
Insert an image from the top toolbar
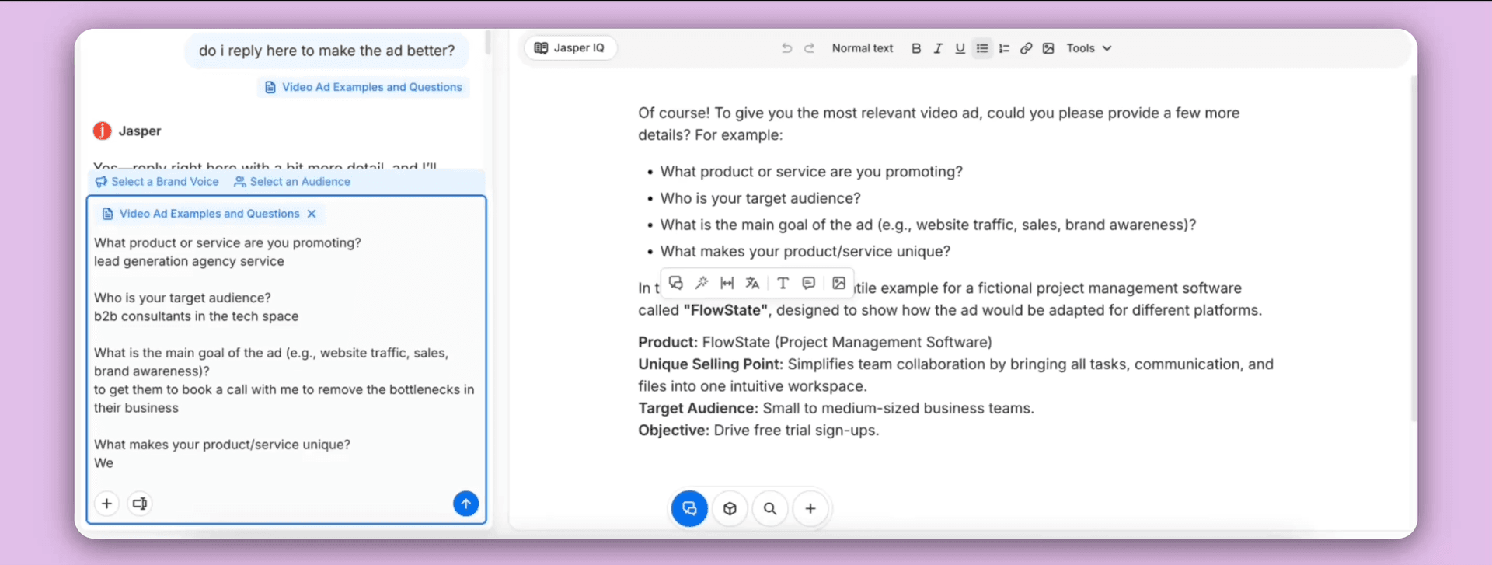click(1048, 48)
